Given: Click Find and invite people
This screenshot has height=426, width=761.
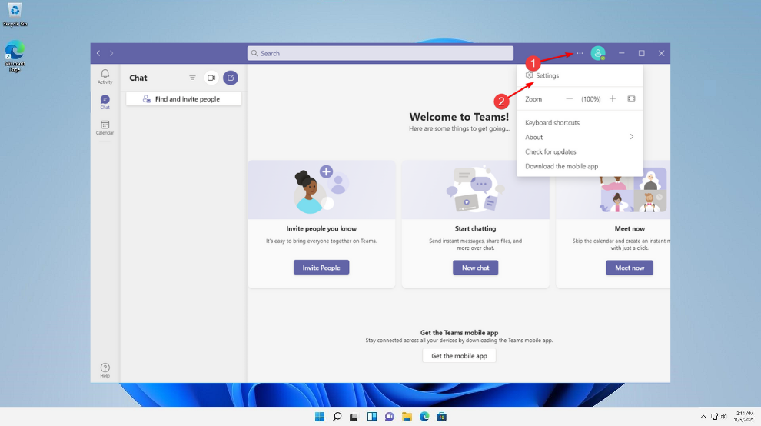Looking at the screenshot, I should (184, 98).
